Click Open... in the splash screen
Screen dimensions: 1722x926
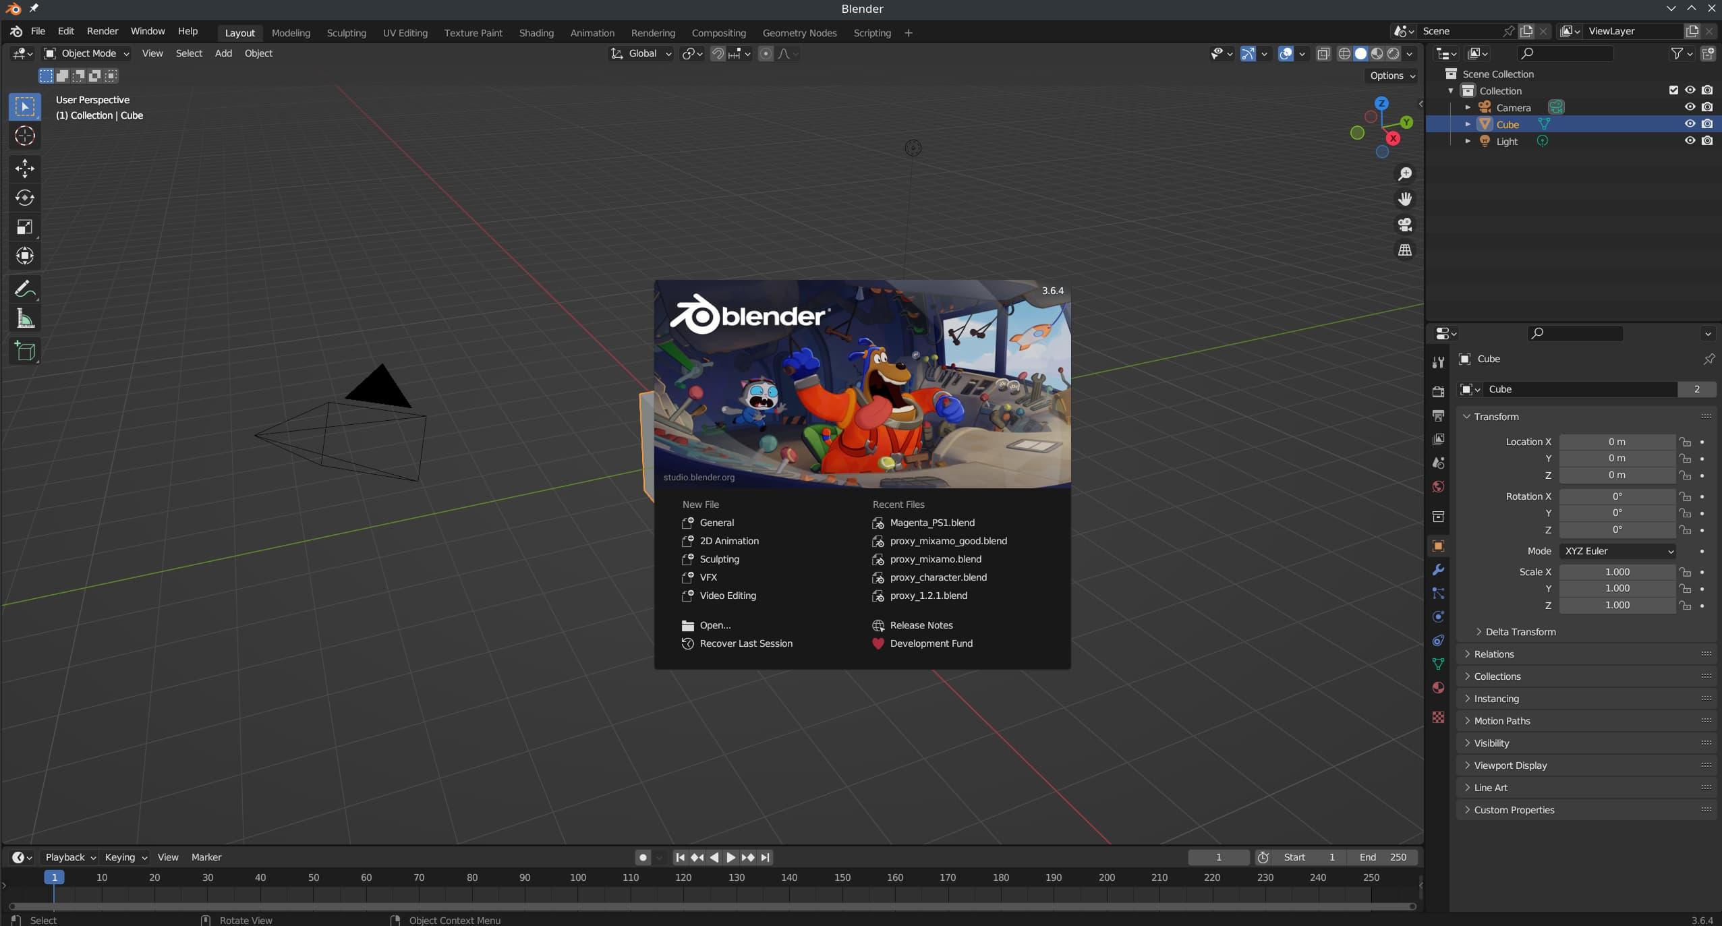pyautogui.click(x=715, y=625)
